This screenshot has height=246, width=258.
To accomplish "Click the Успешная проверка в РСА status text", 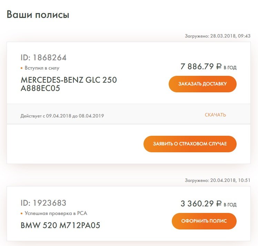I will 55,213.
